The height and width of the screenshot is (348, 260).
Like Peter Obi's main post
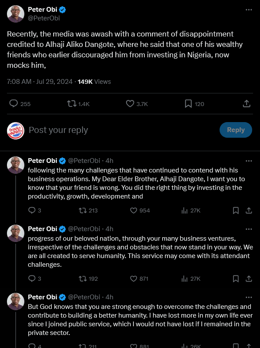click(130, 103)
